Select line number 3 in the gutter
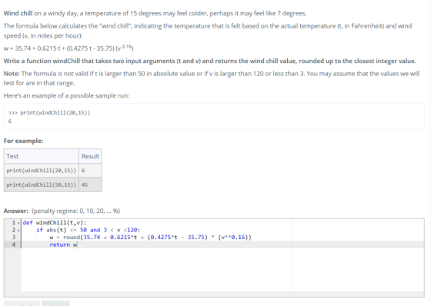431x306 pixels. (14, 237)
